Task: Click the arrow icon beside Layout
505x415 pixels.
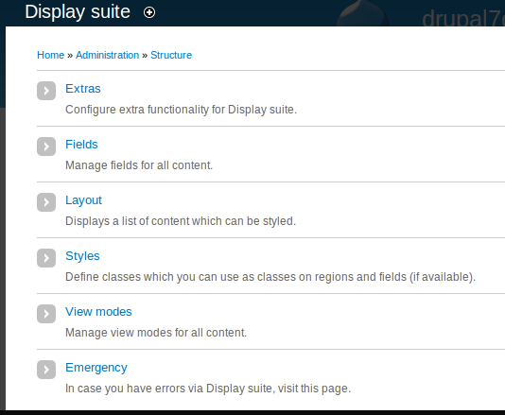Action: (46, 202)
